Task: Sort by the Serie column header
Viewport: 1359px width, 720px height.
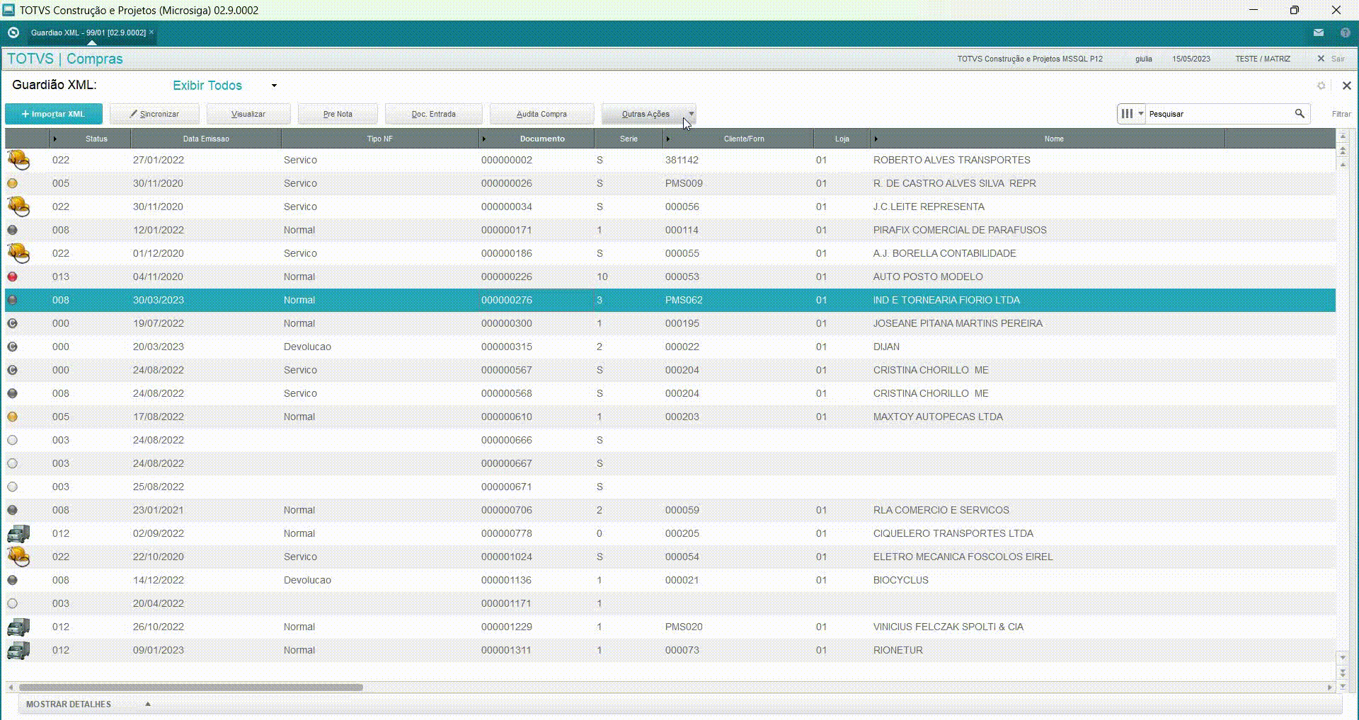Action: pyautogui.click(x=629, y=139)
